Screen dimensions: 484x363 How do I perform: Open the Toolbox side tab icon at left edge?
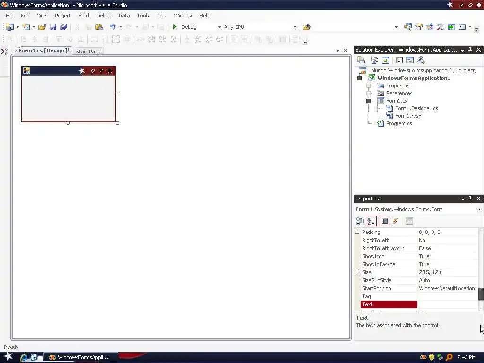point(5,52)
